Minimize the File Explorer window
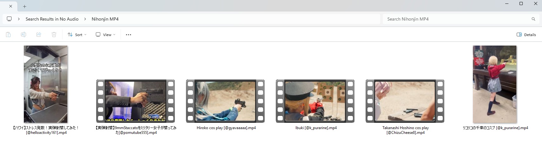This screenshot has height=144, width=542. pyautogui.click(x=507, y=4)
